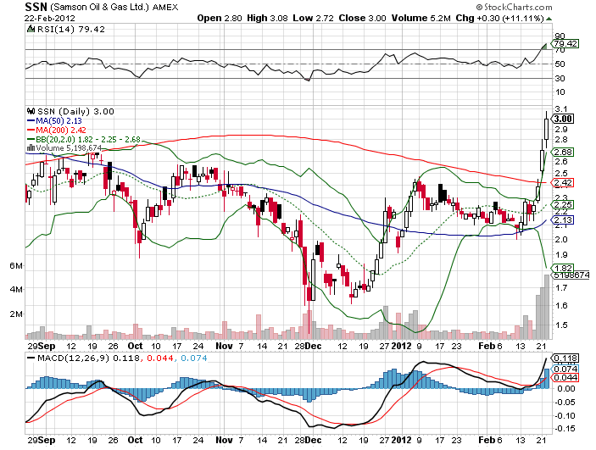This screenshot has height=450, width=596.
Task: Open the StockCharts.com watermark link
Action: click(x=518, y=8)
